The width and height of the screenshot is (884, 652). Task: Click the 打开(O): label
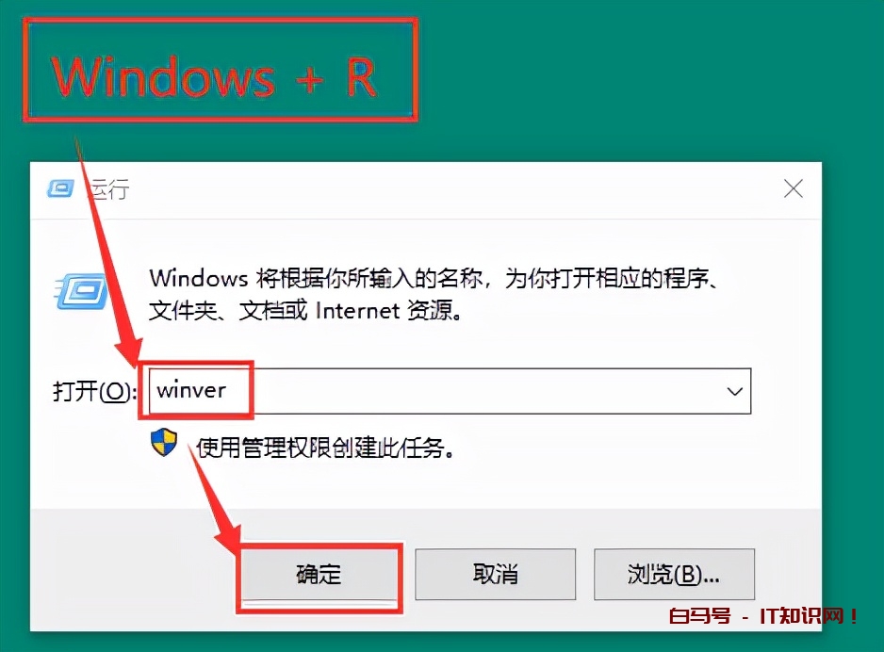click(94, 391)
